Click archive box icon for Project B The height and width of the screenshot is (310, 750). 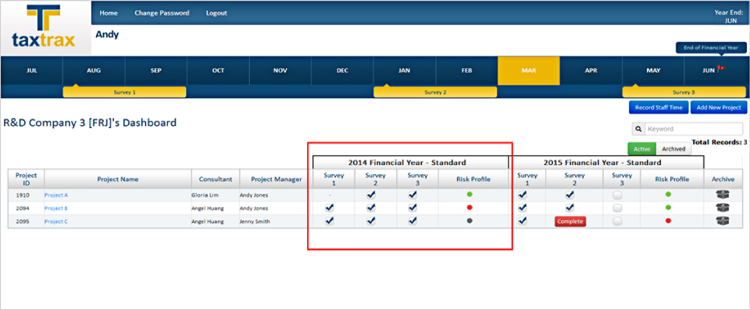pyautogui.click(x=723, y=208)
